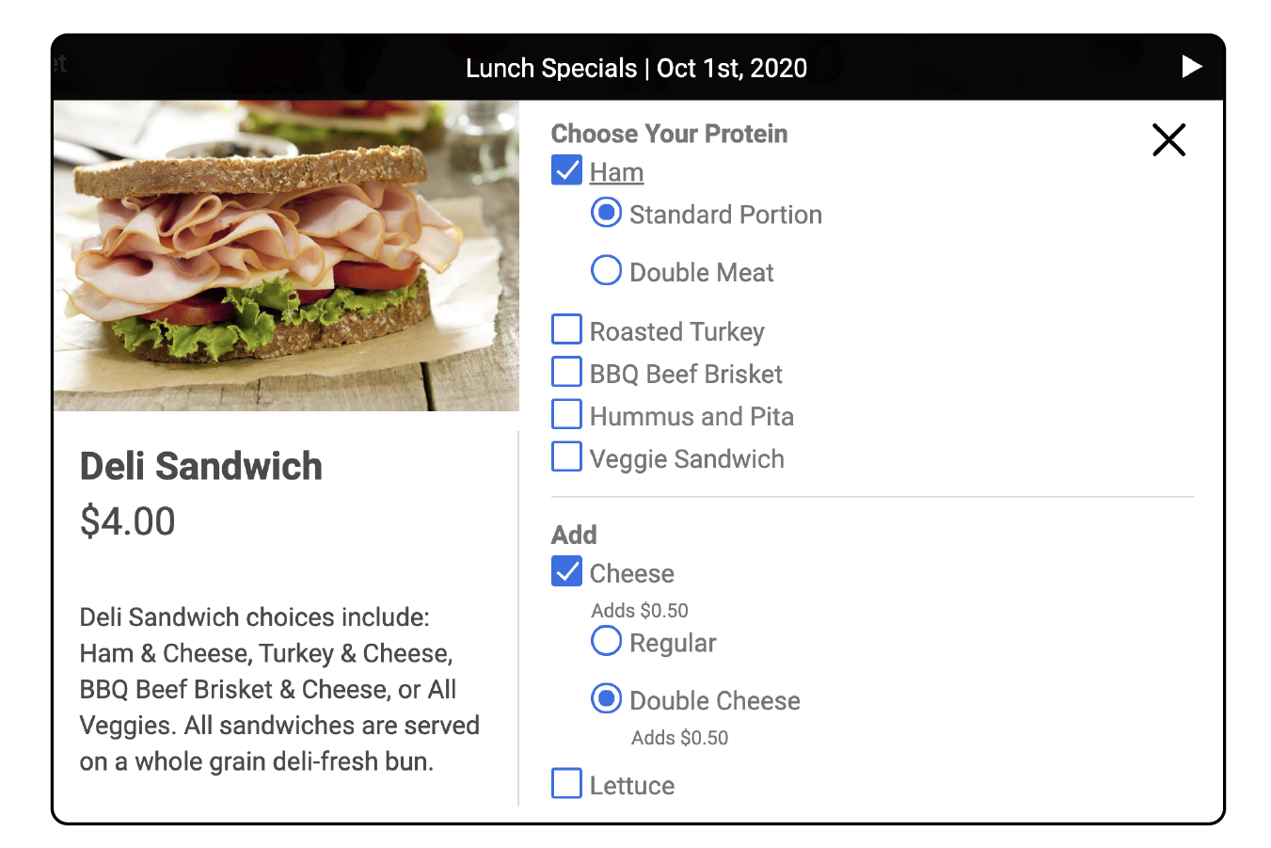Image resolution: width=1271 pixels, height=848 pixels.
Task: Select the Double Cheese radio option
Action: pos(606,698)
